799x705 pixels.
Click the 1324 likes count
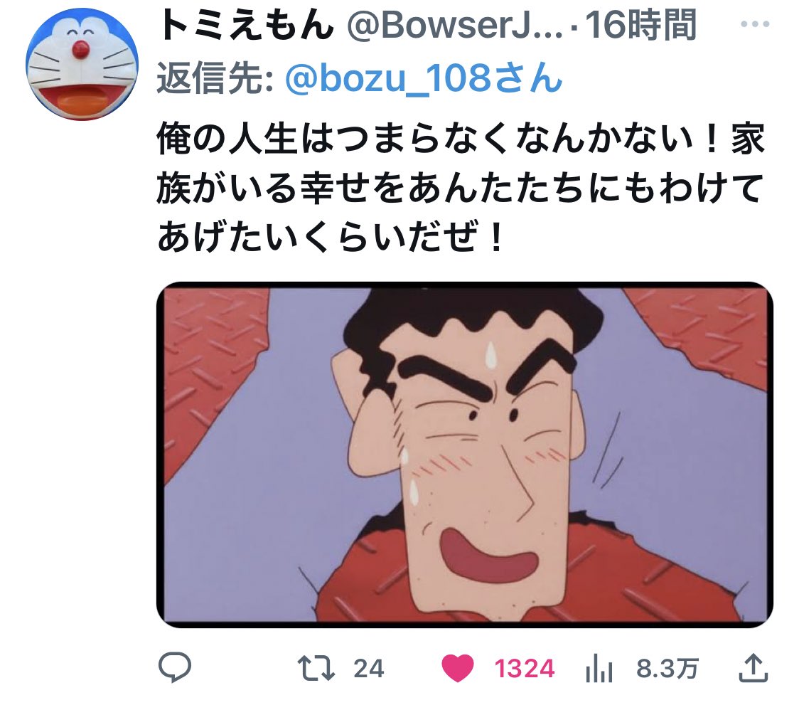(x=525, y=669)
